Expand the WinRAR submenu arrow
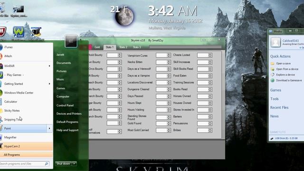 (x=49, y=66)
